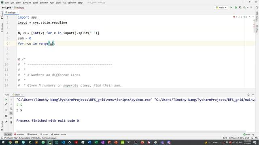The height and width of the screenshot is (145, 259).
Task: Click the error count indicator in the editor
Action: (235, 17)
